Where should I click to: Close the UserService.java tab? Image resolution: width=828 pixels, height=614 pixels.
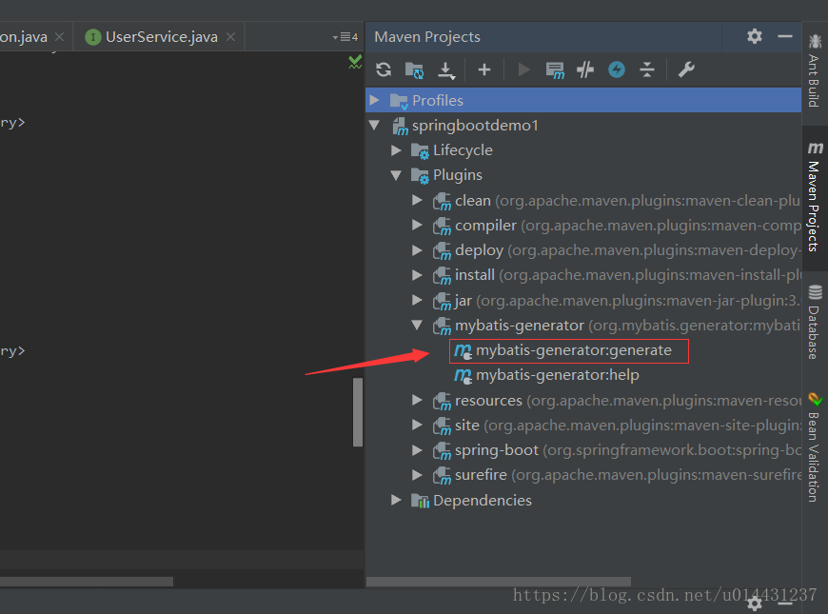click(230, 36)
